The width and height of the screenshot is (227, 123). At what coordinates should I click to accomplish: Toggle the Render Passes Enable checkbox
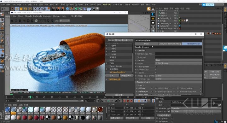tap(145, 50)
